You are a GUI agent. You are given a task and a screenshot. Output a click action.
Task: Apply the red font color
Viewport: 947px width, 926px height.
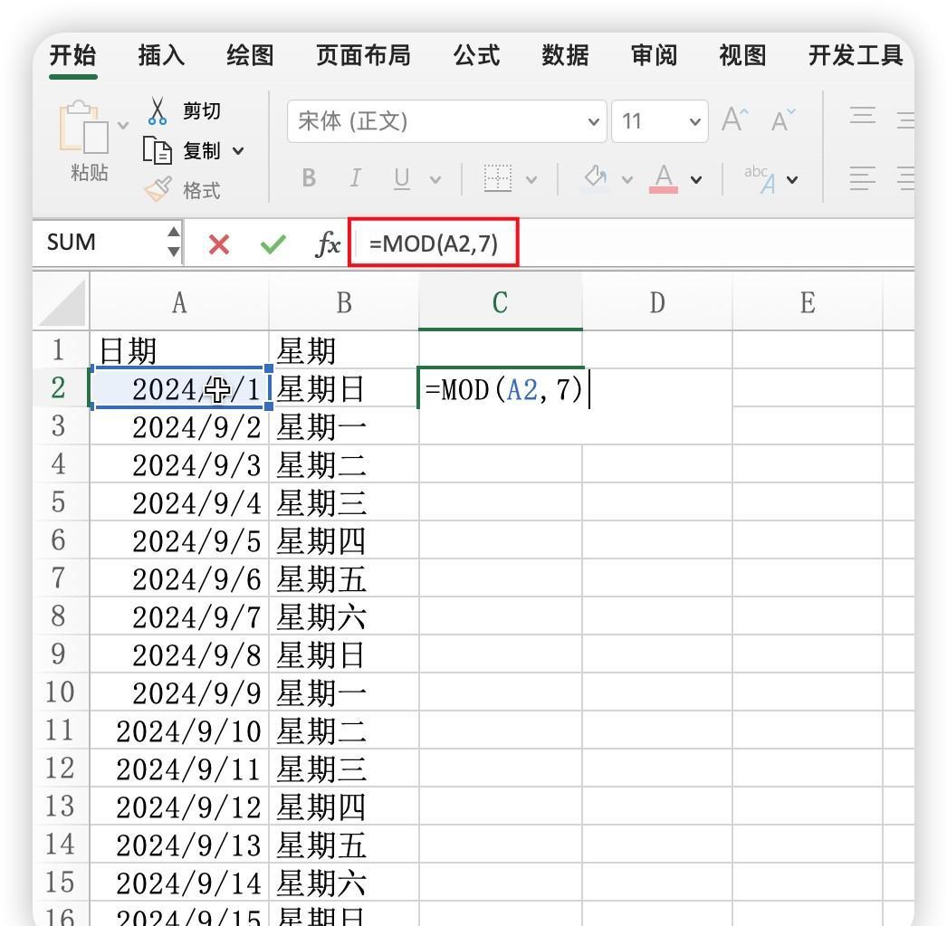click(x=663, y=178)
